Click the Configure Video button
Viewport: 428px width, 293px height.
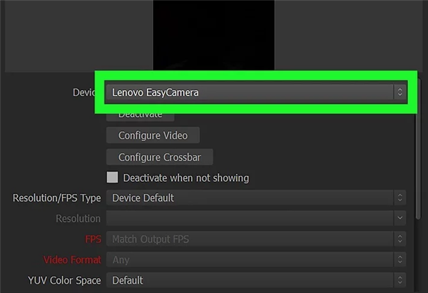tap(153, 135)
